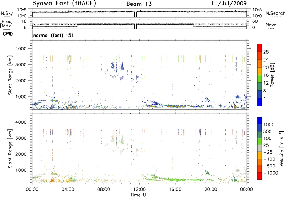Image resolution: width=285 pixels, height=197 pixels.
Task: Pick the gray -25 to 25 velocity color segment
Action: click(x=260, y=149)
